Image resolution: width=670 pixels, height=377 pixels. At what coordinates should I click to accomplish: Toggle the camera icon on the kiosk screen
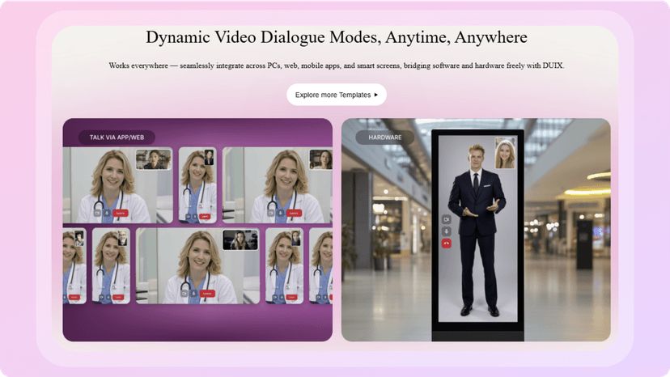446,219
